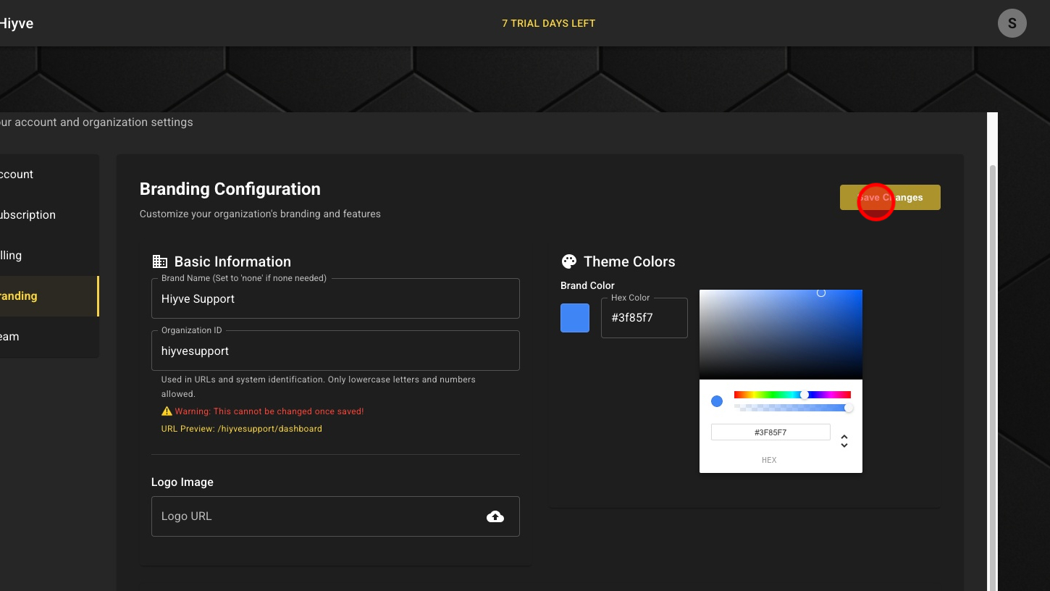Focus the Brand Name input field
The height and width of the screenshot is (591, 1050).
335,299
